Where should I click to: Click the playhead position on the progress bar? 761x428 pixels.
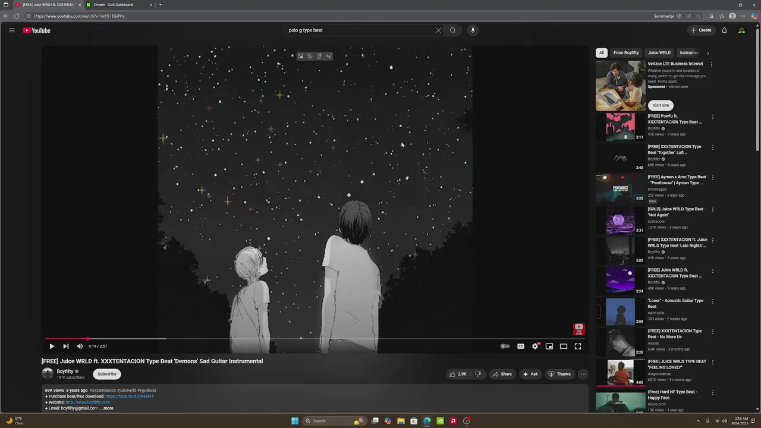[88, 339]
